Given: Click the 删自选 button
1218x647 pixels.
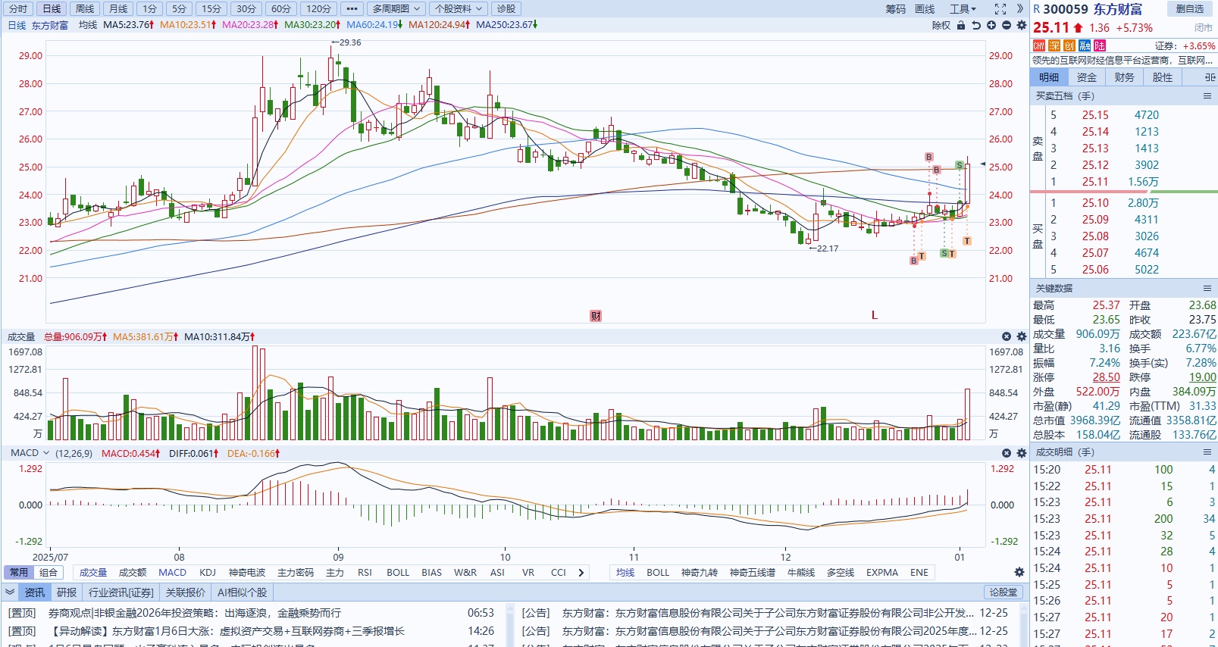Looking at the screenshot, I should (1189, 9).
